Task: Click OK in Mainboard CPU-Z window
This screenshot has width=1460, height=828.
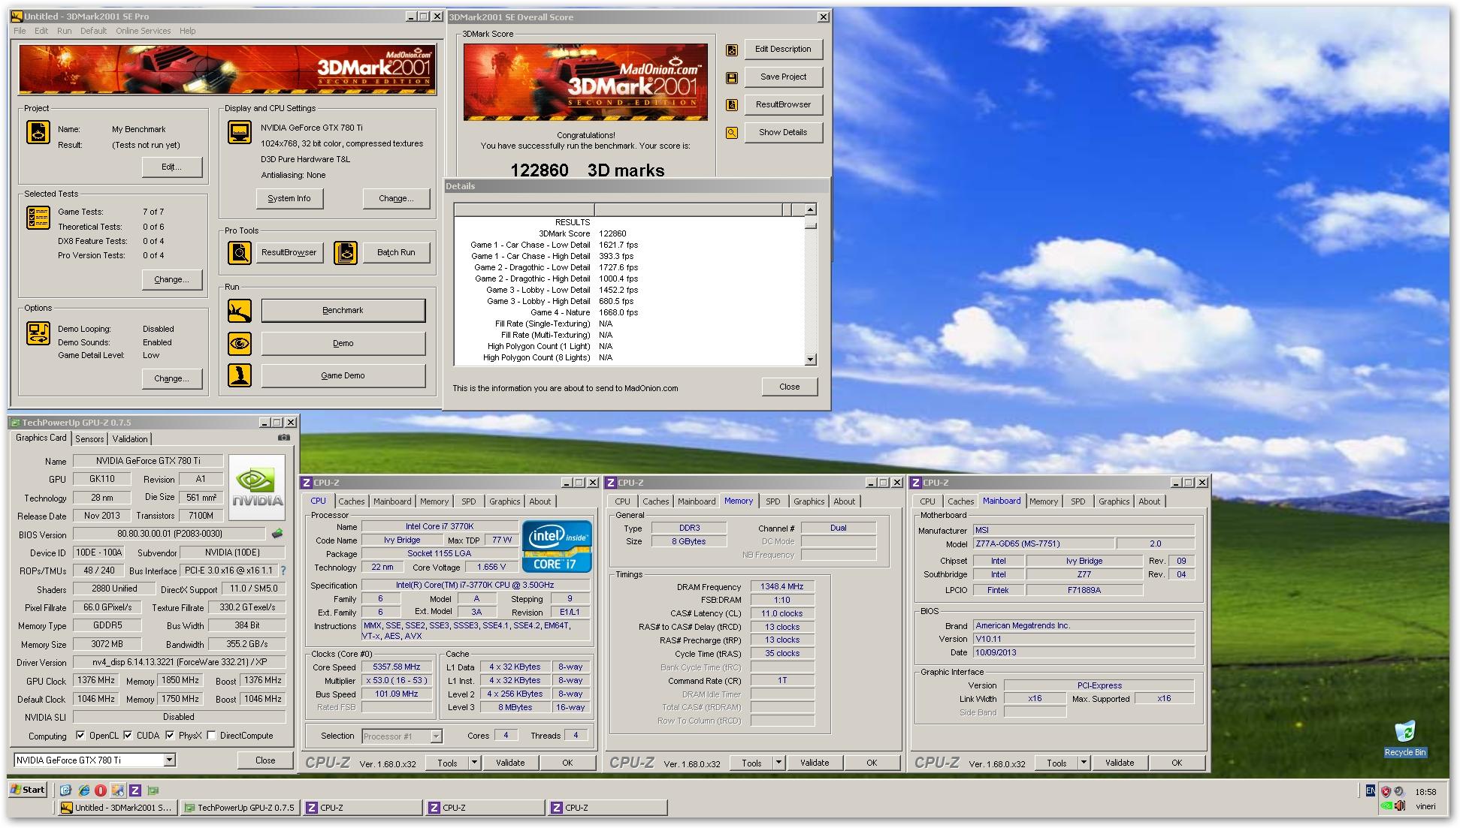Action: [x=1177, y=763]
